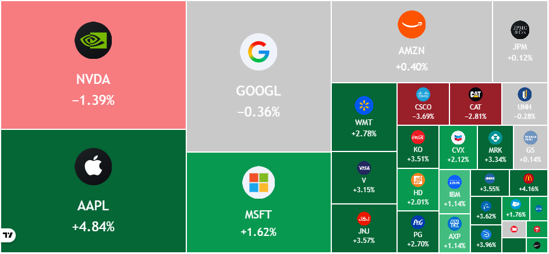This screenshot has width=549, height=254.
Task: Select the Home Depot HD logo
Action: click(417, 180)
